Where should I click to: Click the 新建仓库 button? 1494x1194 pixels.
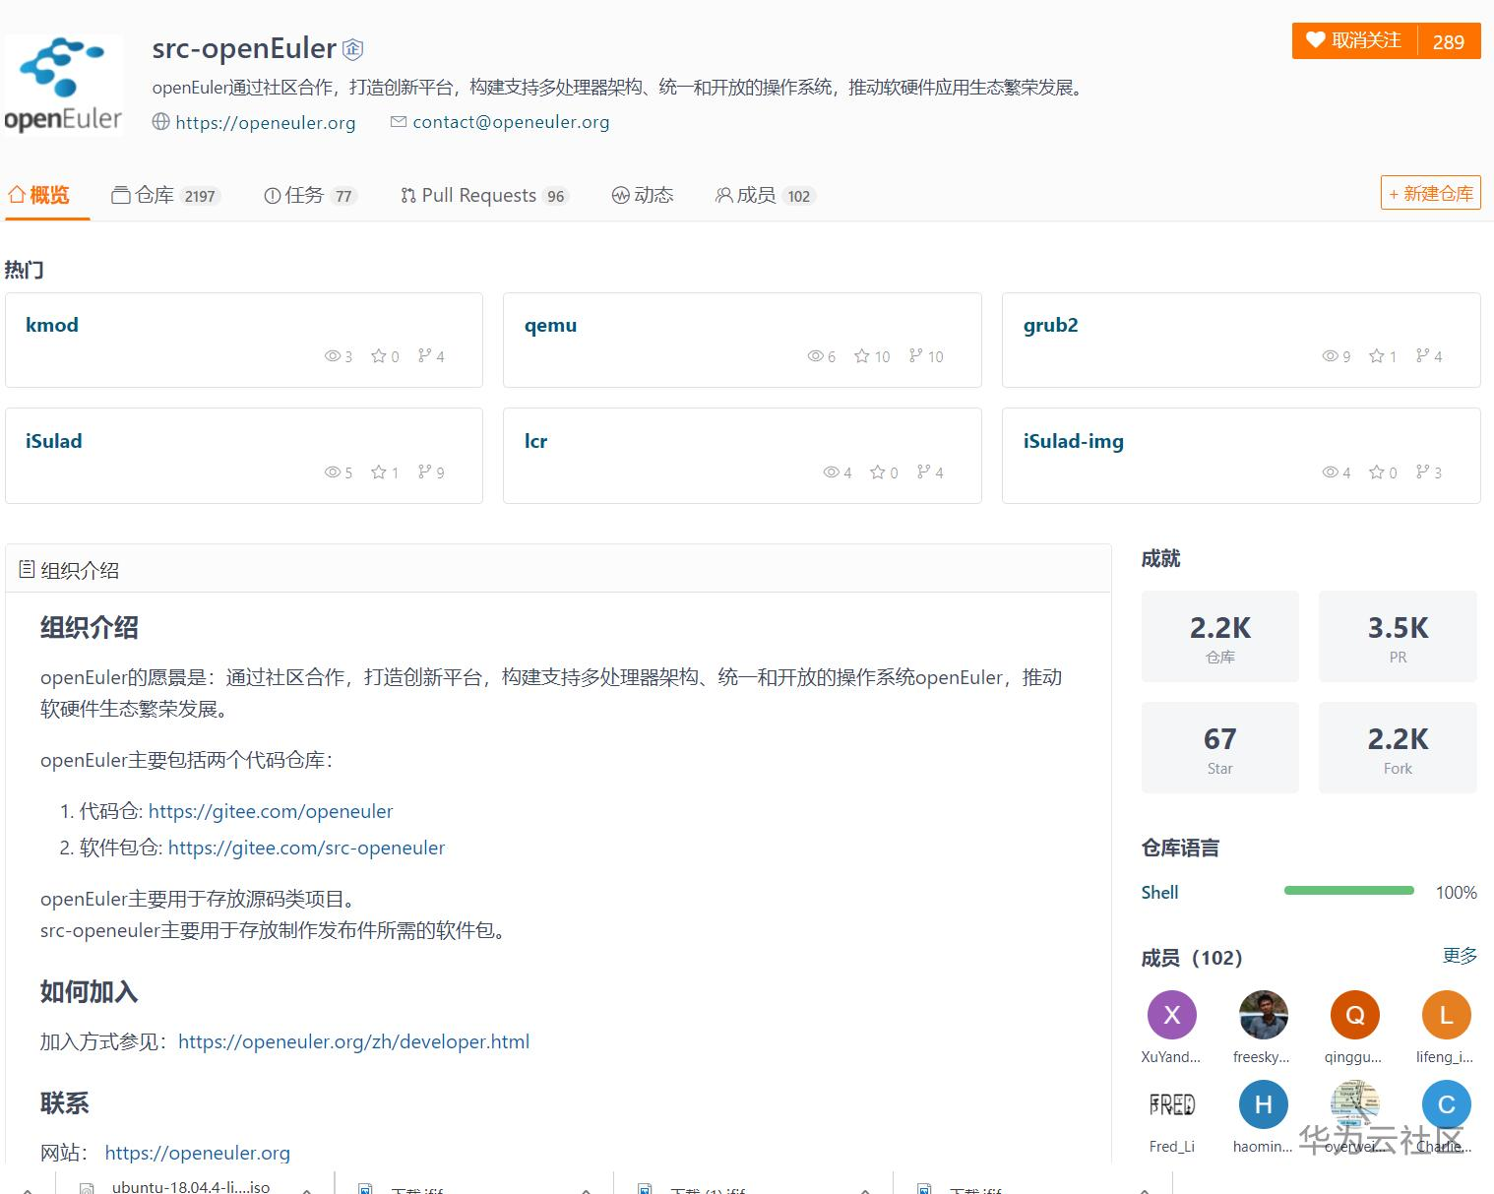pyautogui.click(x=1429, y=192)
